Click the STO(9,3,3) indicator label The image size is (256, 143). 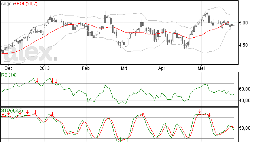pos(12,110)
